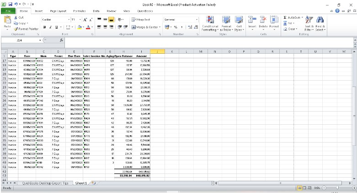Open Sort & Filter tool
Image resolution: width=357 pixels, height=194 pixels.
[309, 24]
